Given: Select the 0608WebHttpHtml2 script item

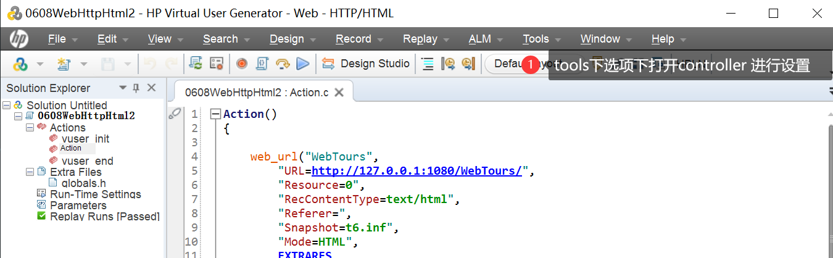Looking at the screenshot, I should pyautogui.click(x=86, y=116).
